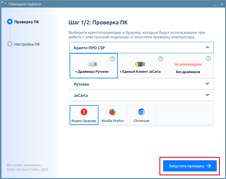Close the Помощник подписи window

coord(222,4)
